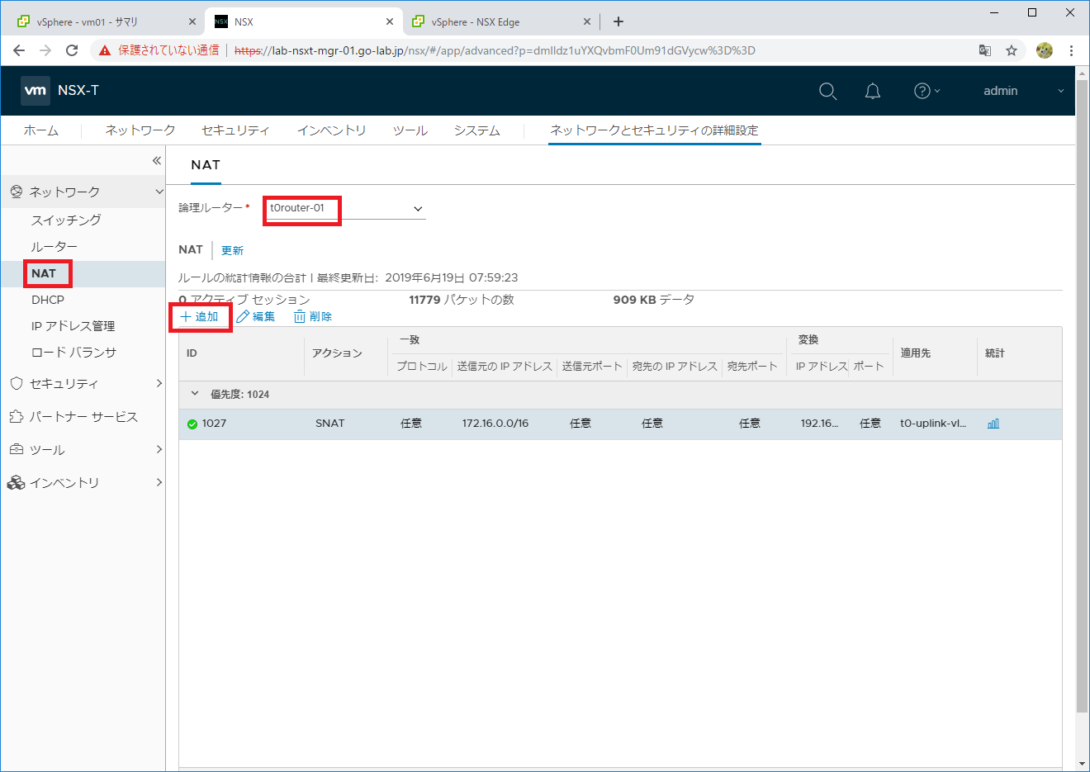This screenshot has height=772, width=1090.
Task: Open the インベントリ top menu tab
Action: 331,130
